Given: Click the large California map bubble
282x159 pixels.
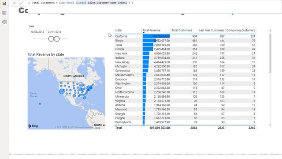Looking at the screenshot, I should [62, 91].
